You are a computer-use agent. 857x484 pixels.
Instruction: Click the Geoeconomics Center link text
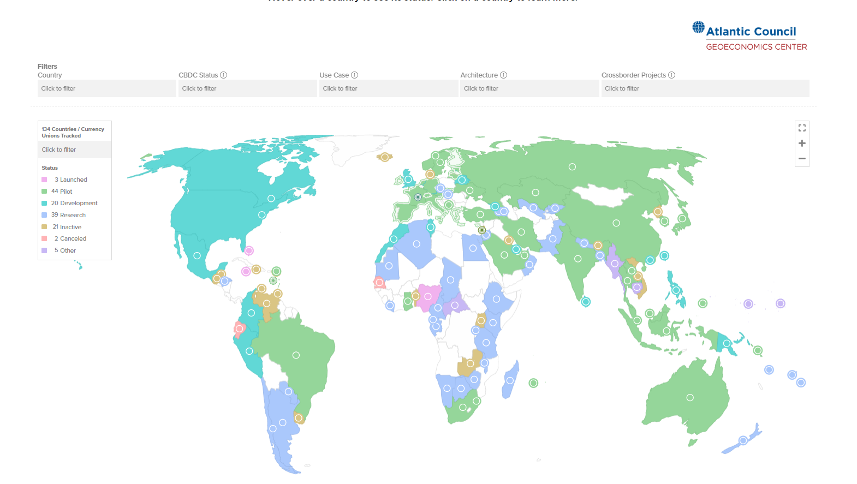pyautogui.click(x=756, y=47)
